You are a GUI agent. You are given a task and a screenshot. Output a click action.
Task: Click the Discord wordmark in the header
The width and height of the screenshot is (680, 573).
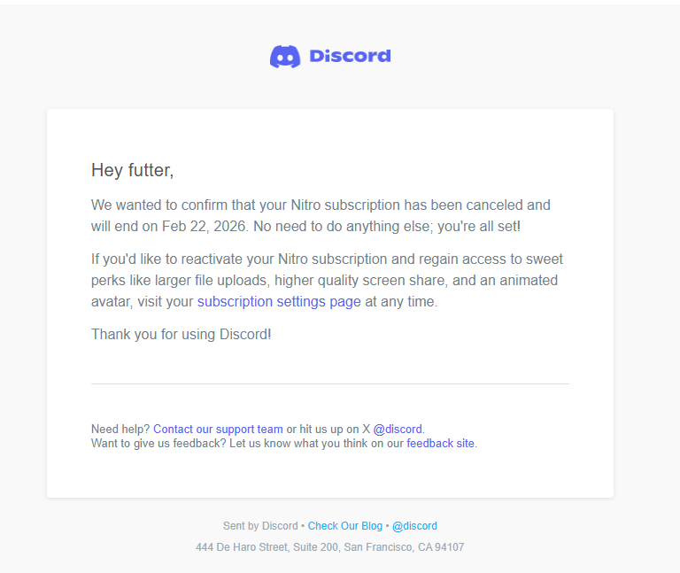tap(350, 57)
